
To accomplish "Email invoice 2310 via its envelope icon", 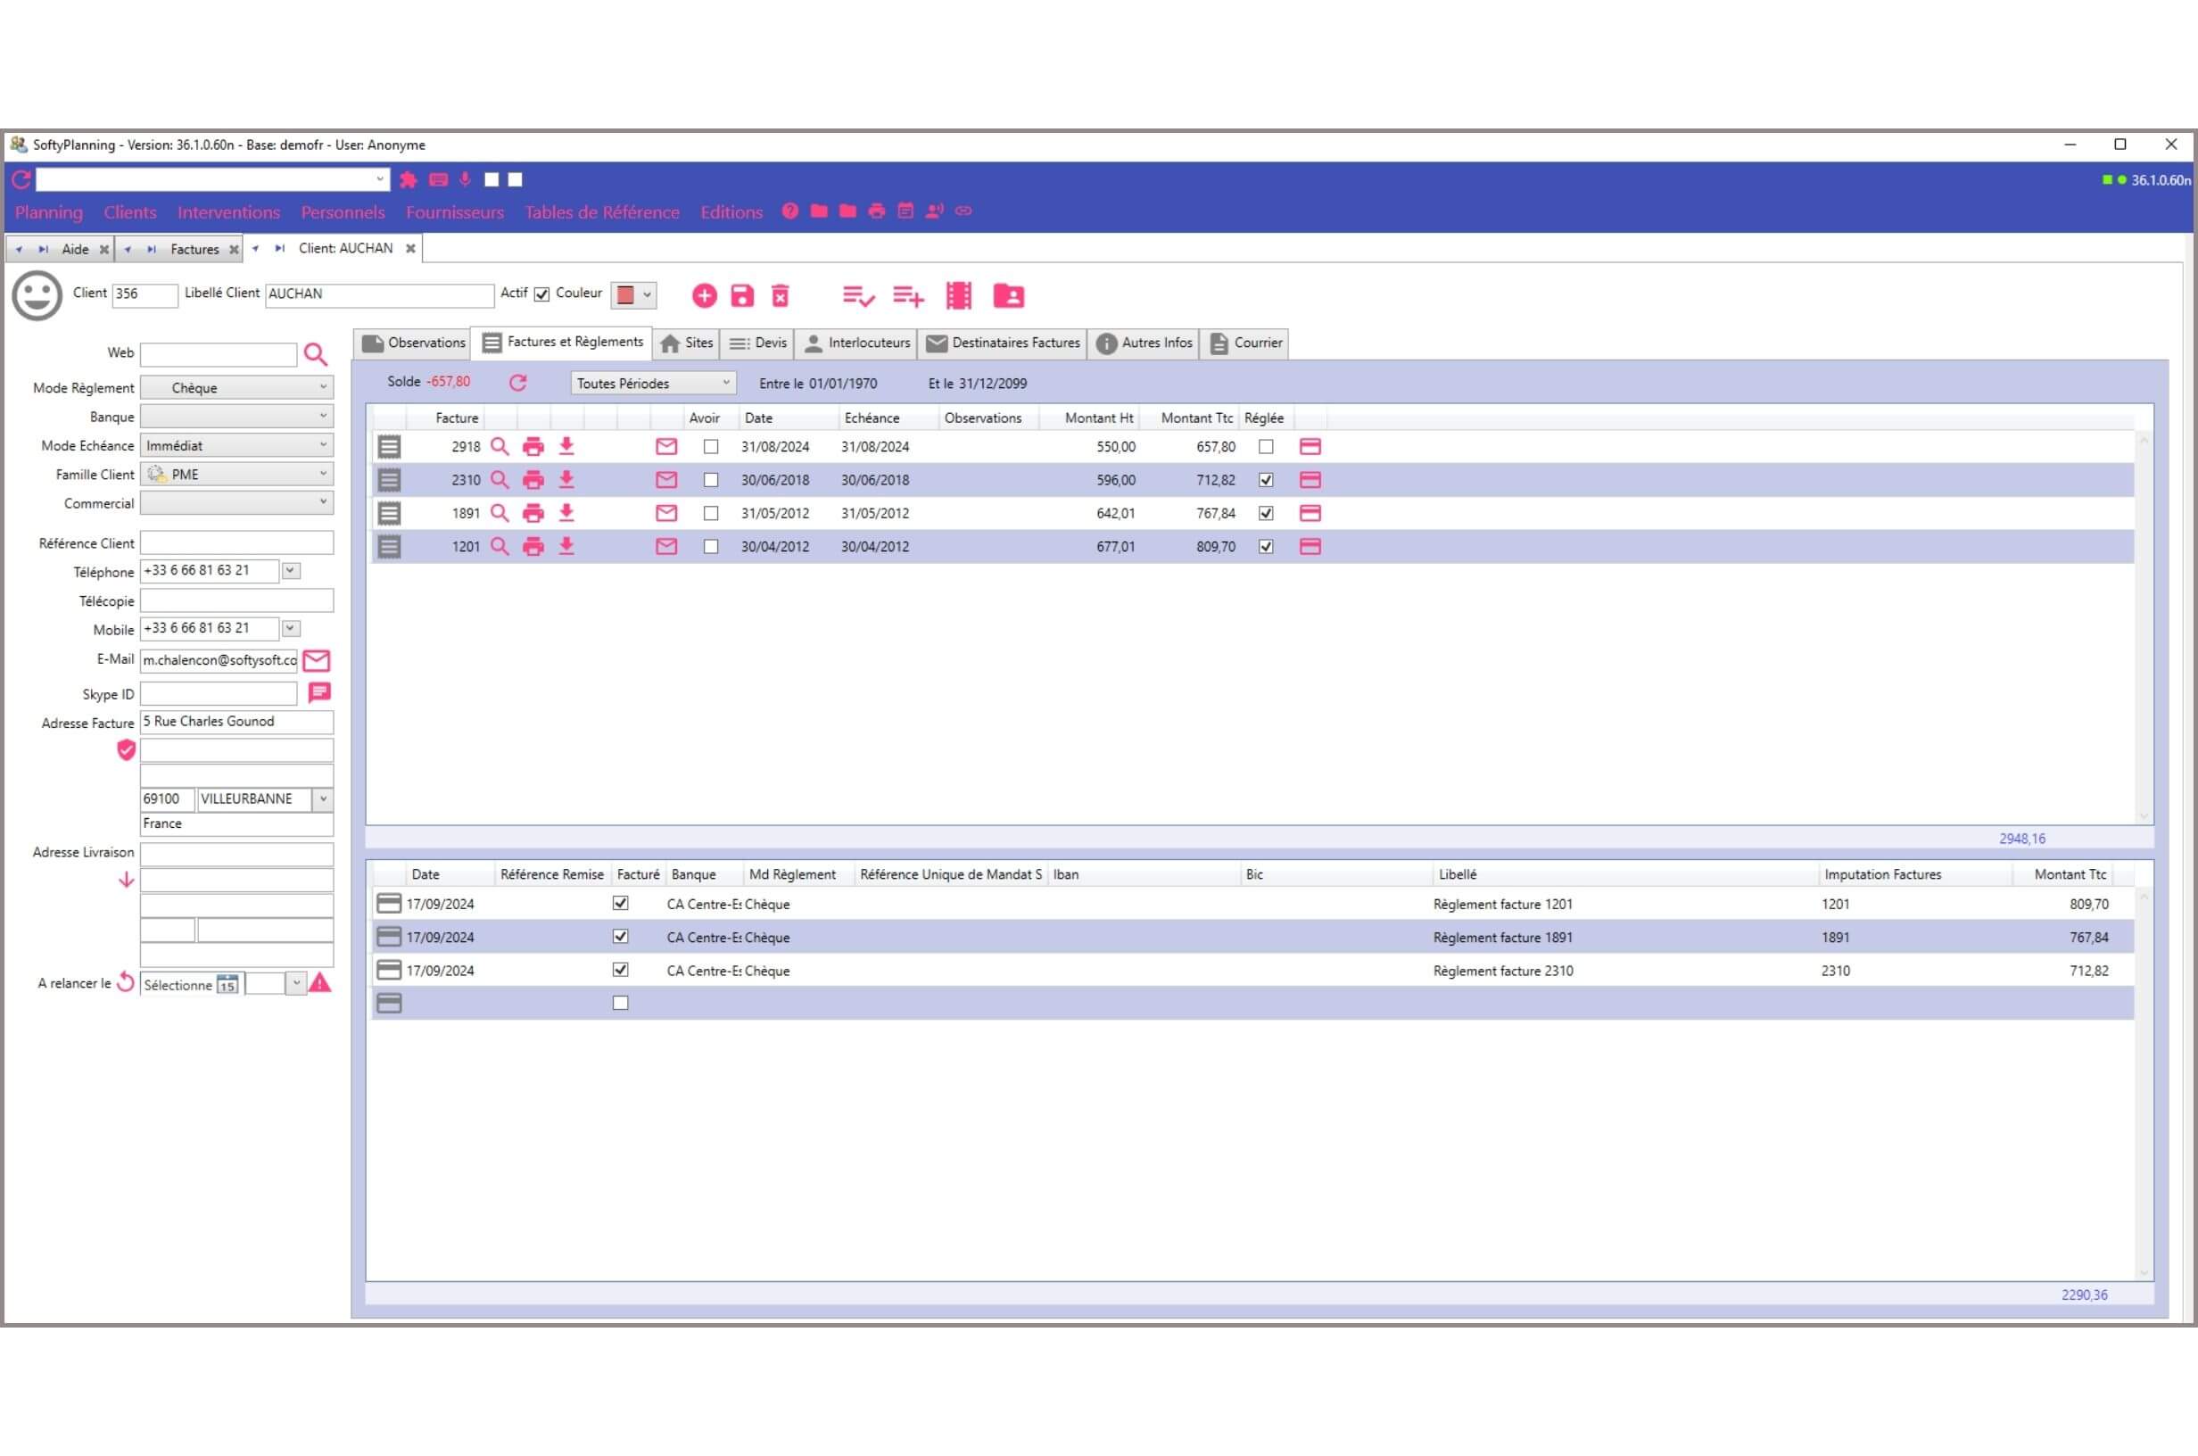I will pos(665,480).
